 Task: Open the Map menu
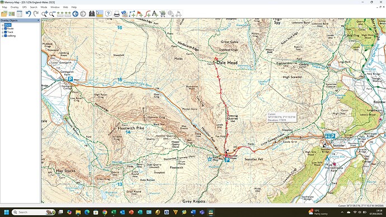pyautogui.click(x=4, y=7)
